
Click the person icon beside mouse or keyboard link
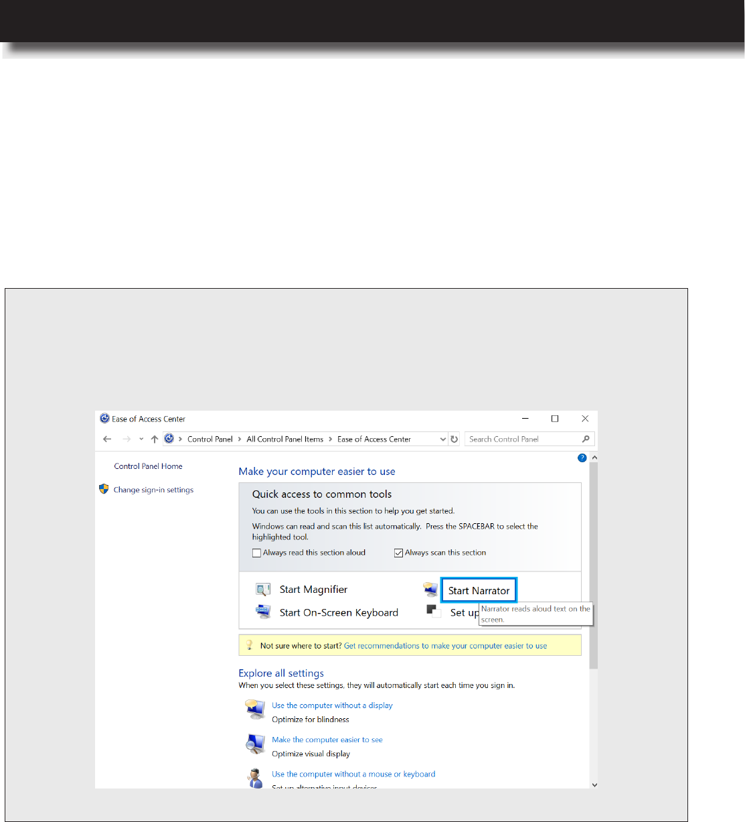[255, 778]
